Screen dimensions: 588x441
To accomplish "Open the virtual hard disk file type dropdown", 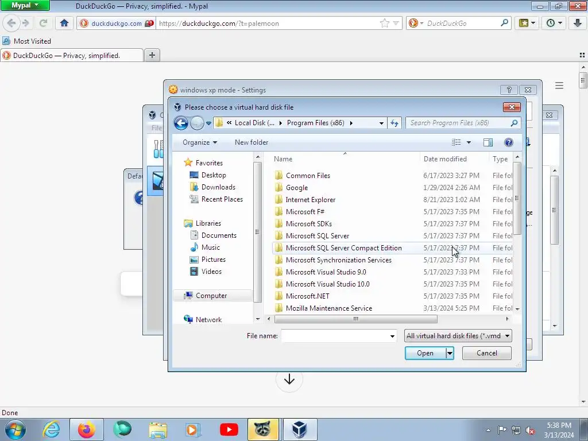I will click(458, 335).
